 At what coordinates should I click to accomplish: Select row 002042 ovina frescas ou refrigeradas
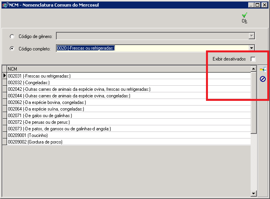(129, 89)
